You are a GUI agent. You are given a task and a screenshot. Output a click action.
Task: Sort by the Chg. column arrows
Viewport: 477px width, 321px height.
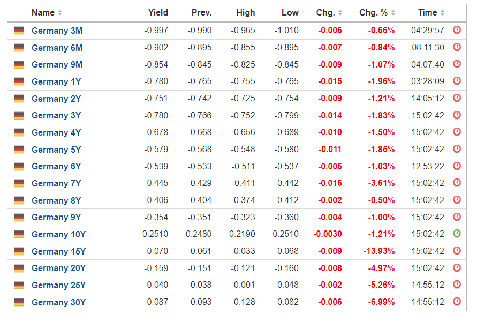[340, 13]
